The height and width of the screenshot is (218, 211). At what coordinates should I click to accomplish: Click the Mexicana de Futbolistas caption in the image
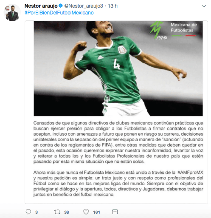click(x=183, y=28)
